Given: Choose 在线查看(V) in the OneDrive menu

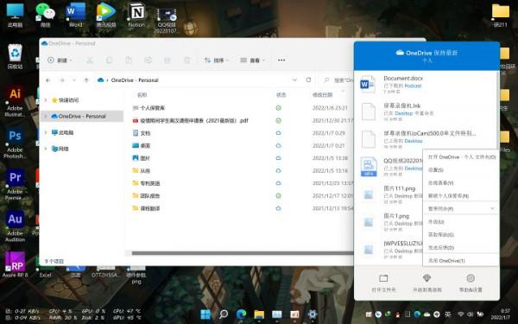Looking at the screenshot, I should [461, 183].
